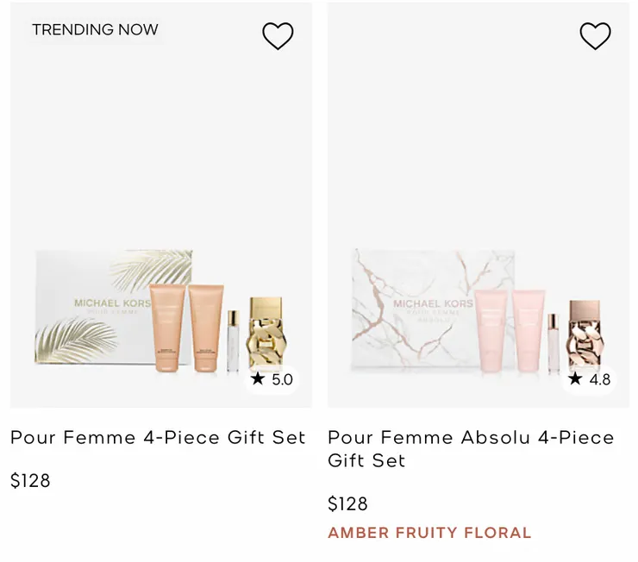This screenshot has width=638, height=562.
Task: Select the rollerball vial in the gold set
Action: [x=233, y=340]
